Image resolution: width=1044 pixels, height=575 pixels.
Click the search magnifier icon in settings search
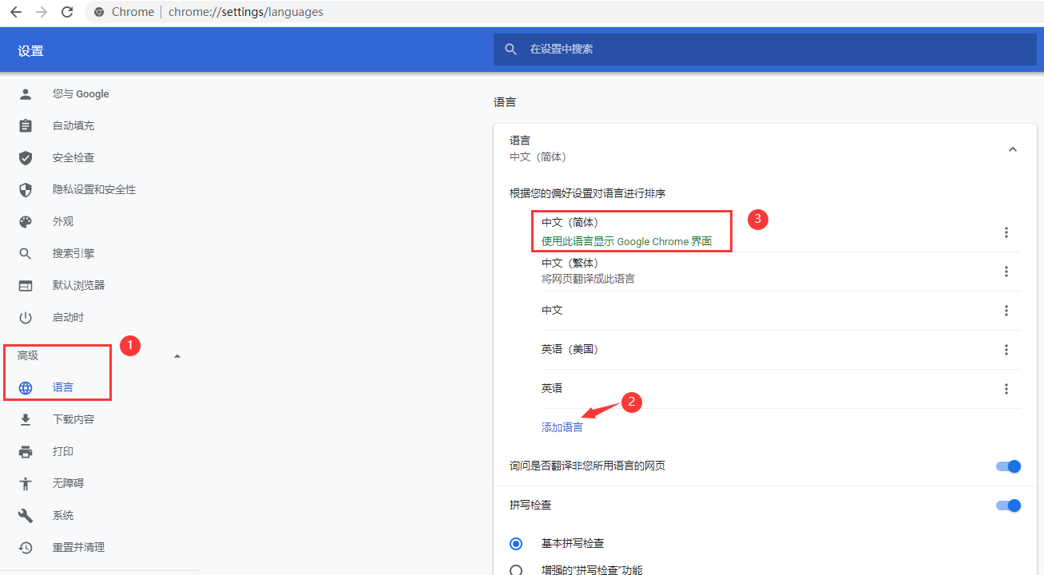click(511, 50)
